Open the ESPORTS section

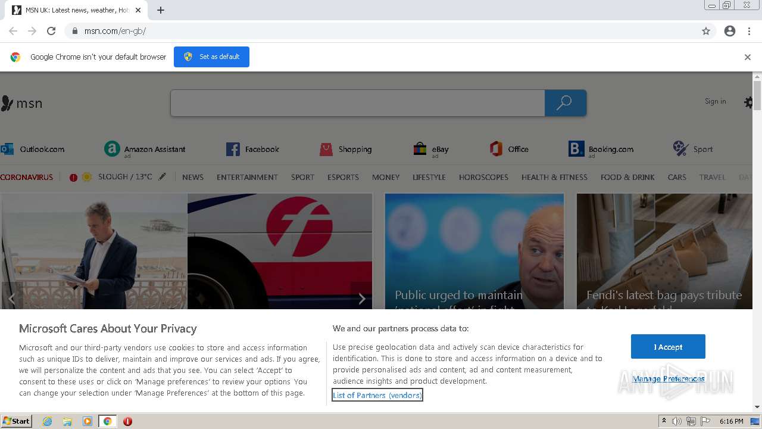pos(343,177)
